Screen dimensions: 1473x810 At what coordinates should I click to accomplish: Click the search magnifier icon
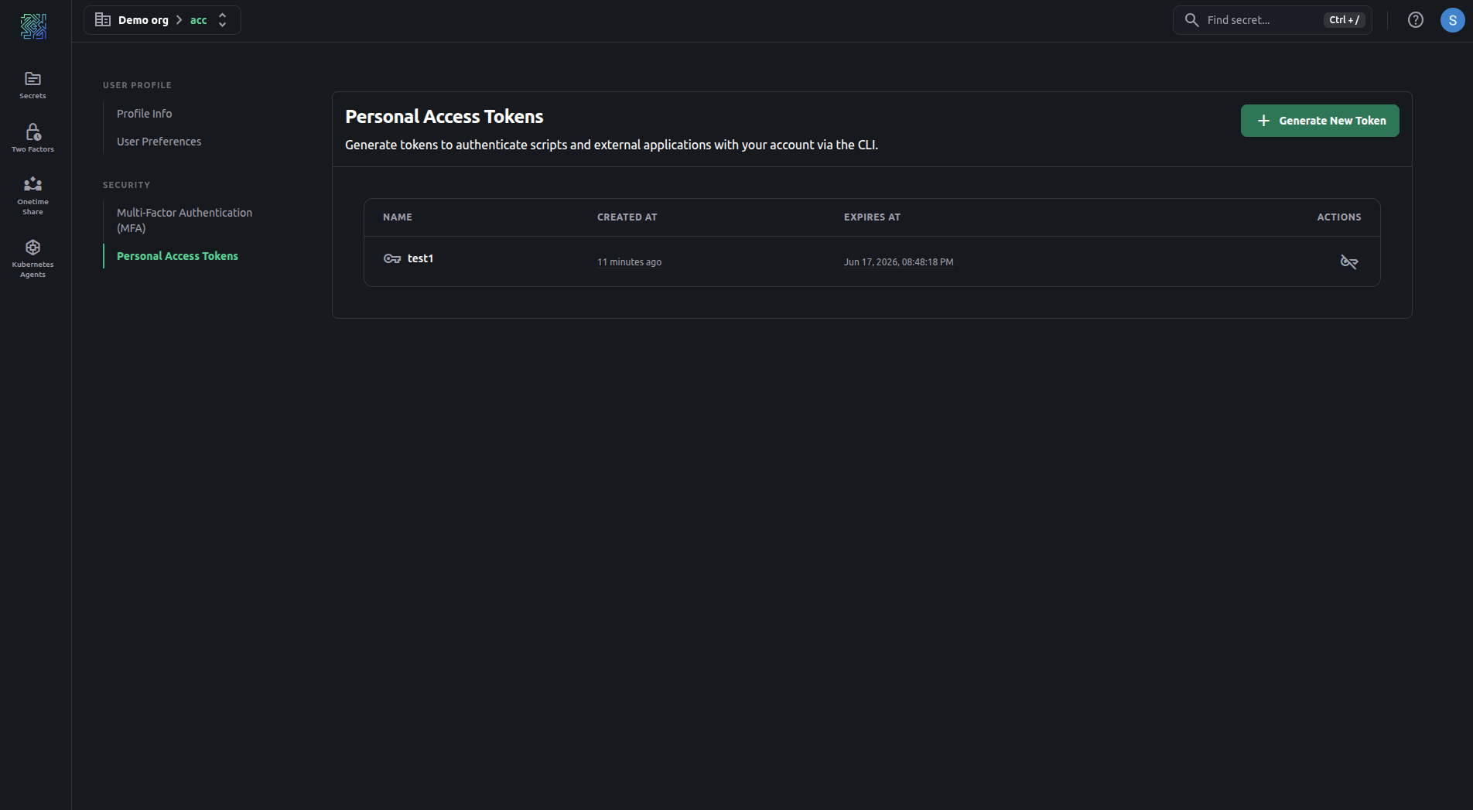[1191, 20]
